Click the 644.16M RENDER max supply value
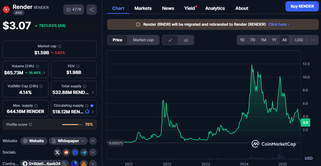Viewport: 321px width, 166px height. (x=25, y=112)
